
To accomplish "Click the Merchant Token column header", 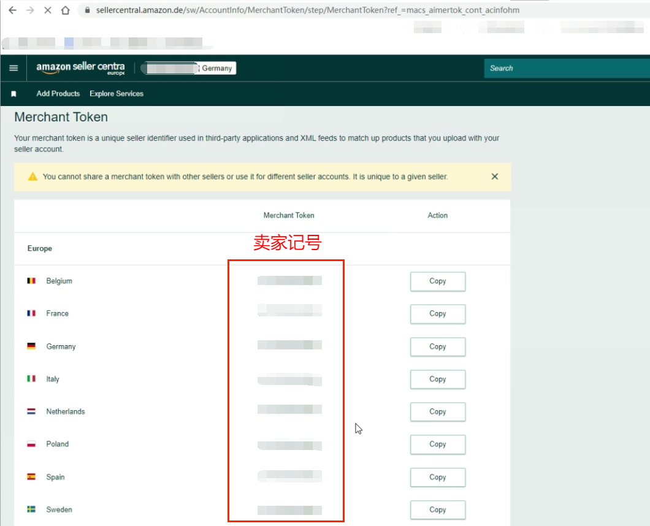I will click(x=289, y=216).
